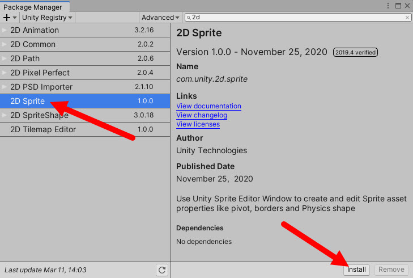Select the 2D SpriteShape package
Image resolution: width=413 pixels, height=278 pixels.
[x=85, y=115]
